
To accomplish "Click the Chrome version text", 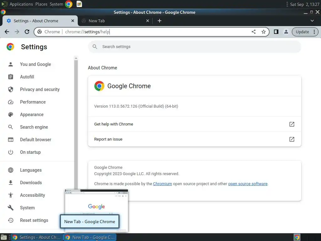I will coord(136,106).
